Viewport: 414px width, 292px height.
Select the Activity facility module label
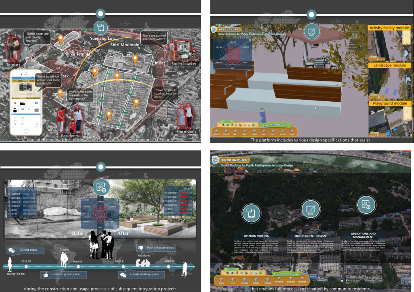[389, 28]
